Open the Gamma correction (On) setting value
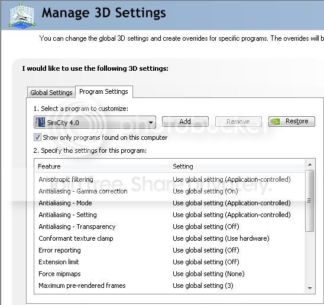 [205, 191]
